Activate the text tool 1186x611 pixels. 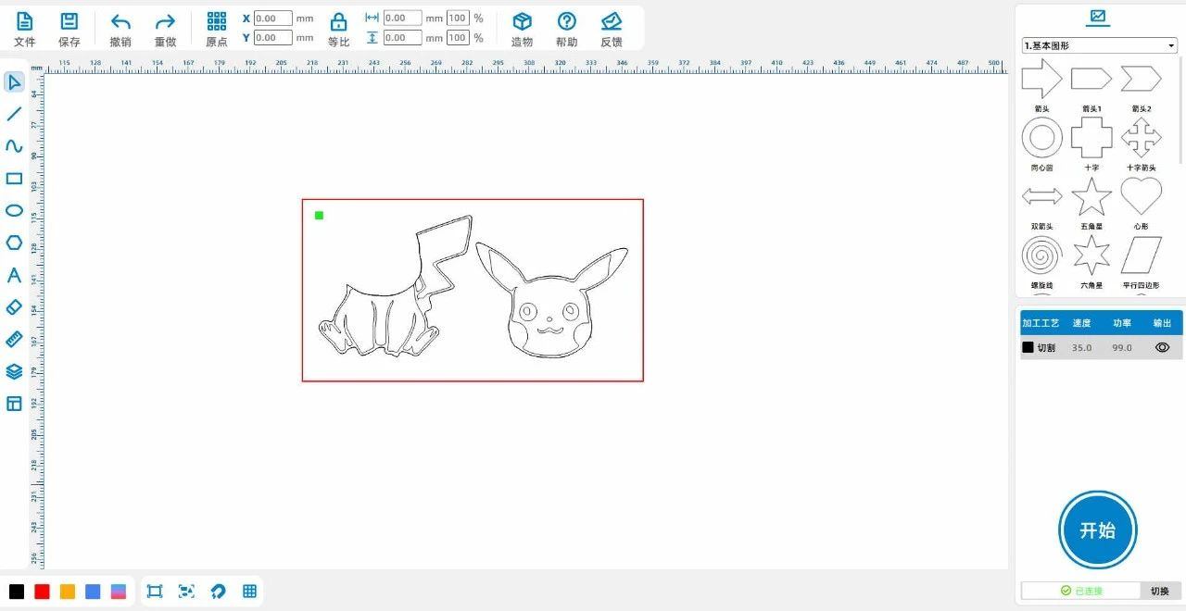pyautogui.click(x=14, y=275)
